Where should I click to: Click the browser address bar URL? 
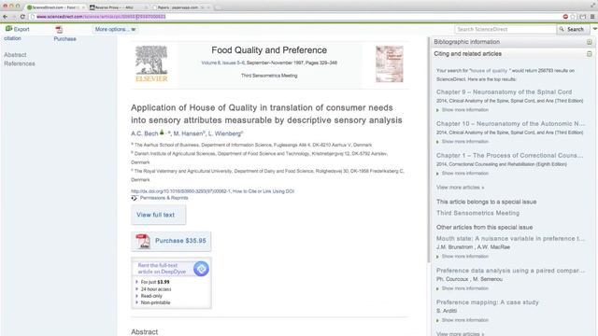click(101, 17)
